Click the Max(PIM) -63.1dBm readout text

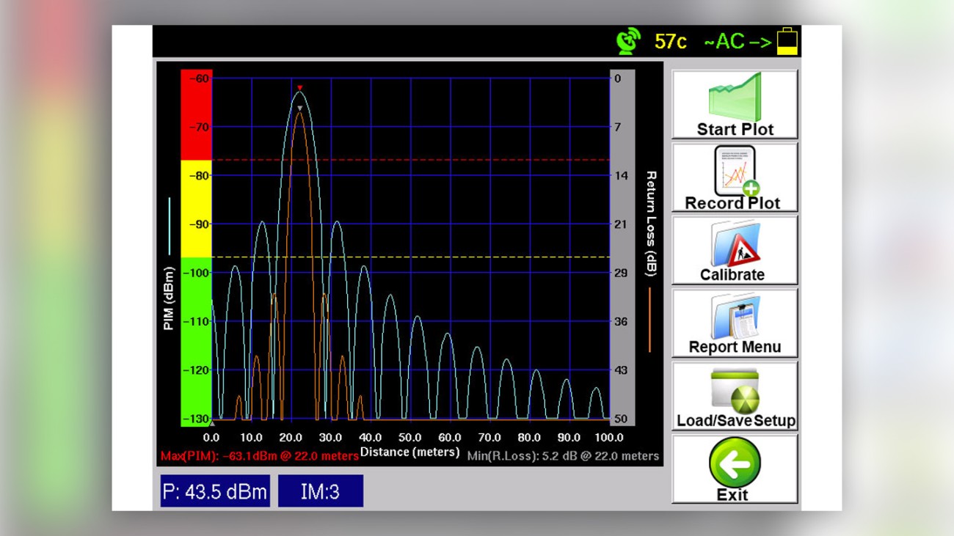(260, 456)
